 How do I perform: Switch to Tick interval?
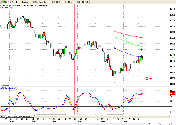(85, 2)
